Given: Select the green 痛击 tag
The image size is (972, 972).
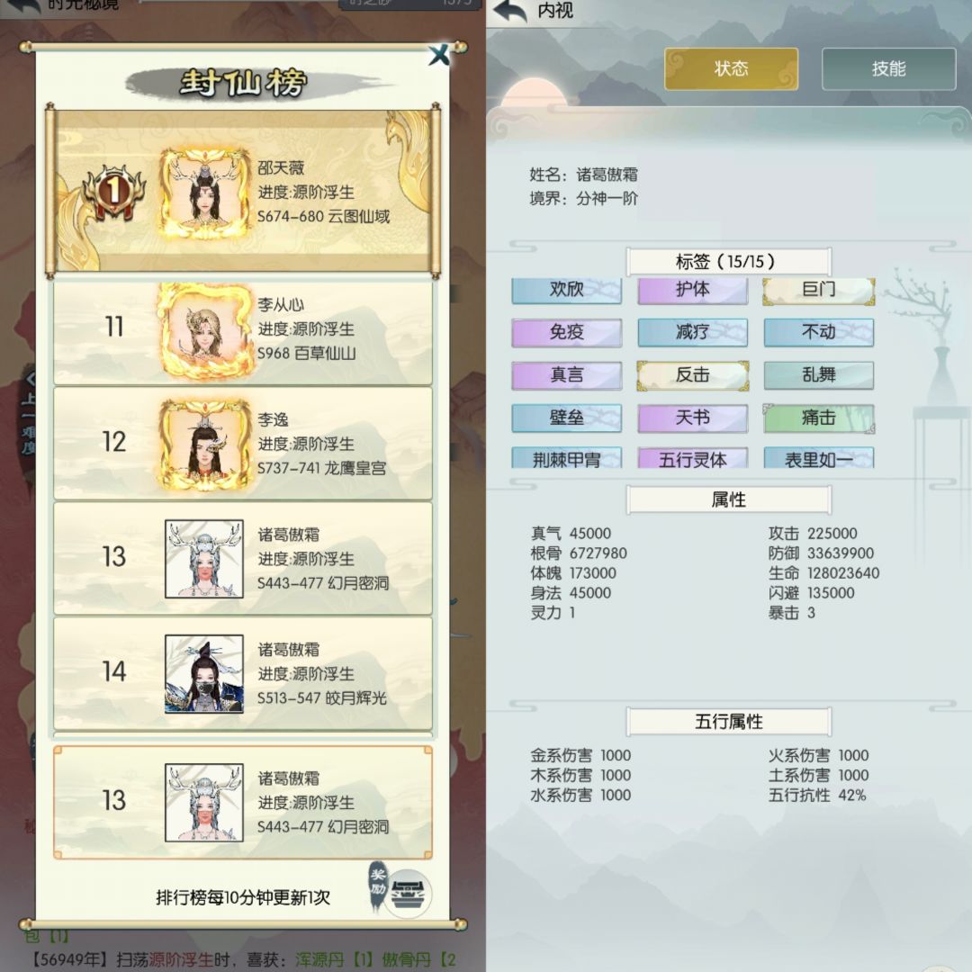Looking at the screenshot, I should tap(819, 418).
